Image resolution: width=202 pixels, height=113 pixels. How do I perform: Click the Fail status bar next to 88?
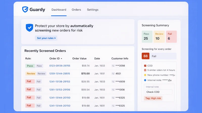click(x=163, y=56)
